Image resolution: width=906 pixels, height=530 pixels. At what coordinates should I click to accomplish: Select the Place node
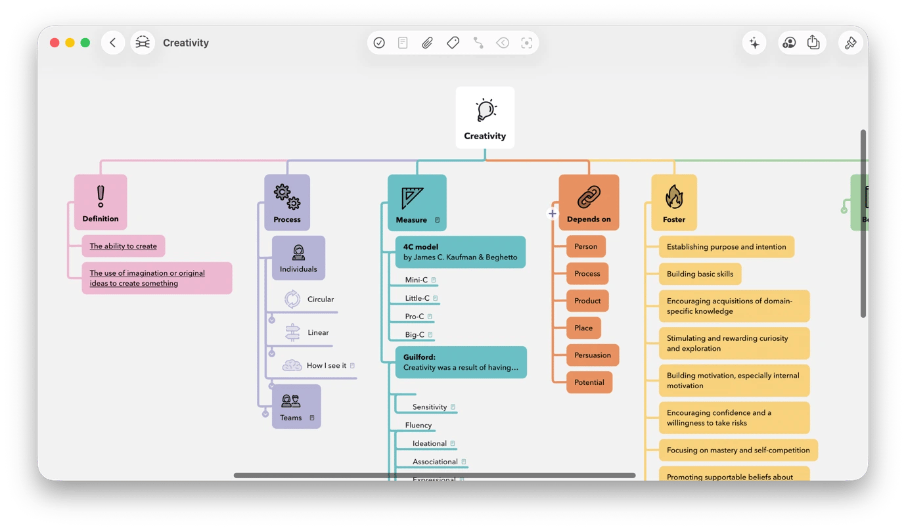click(x=583, y=328)
